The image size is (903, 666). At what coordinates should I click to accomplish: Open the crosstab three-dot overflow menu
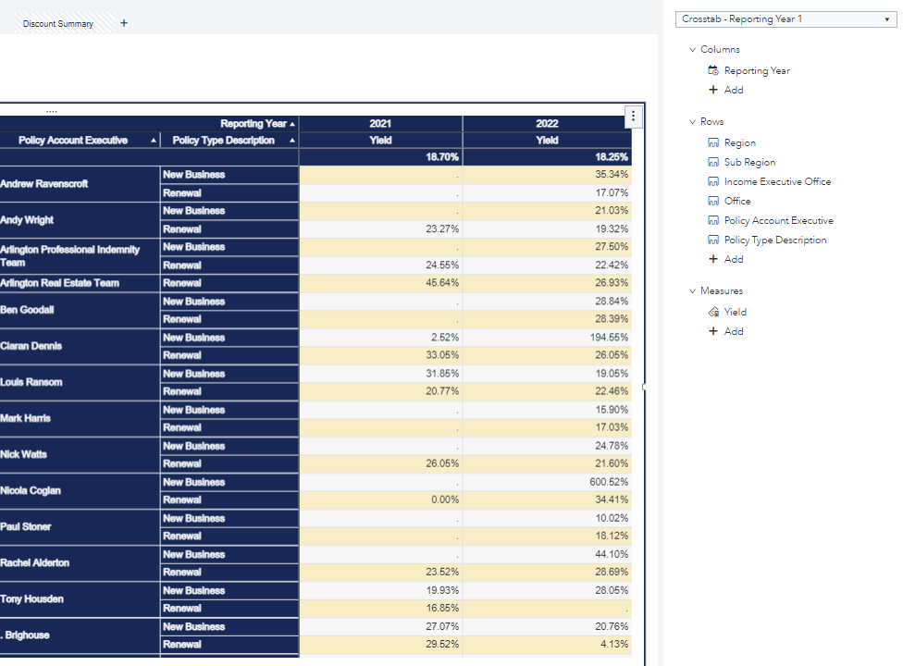pos(633,117)
